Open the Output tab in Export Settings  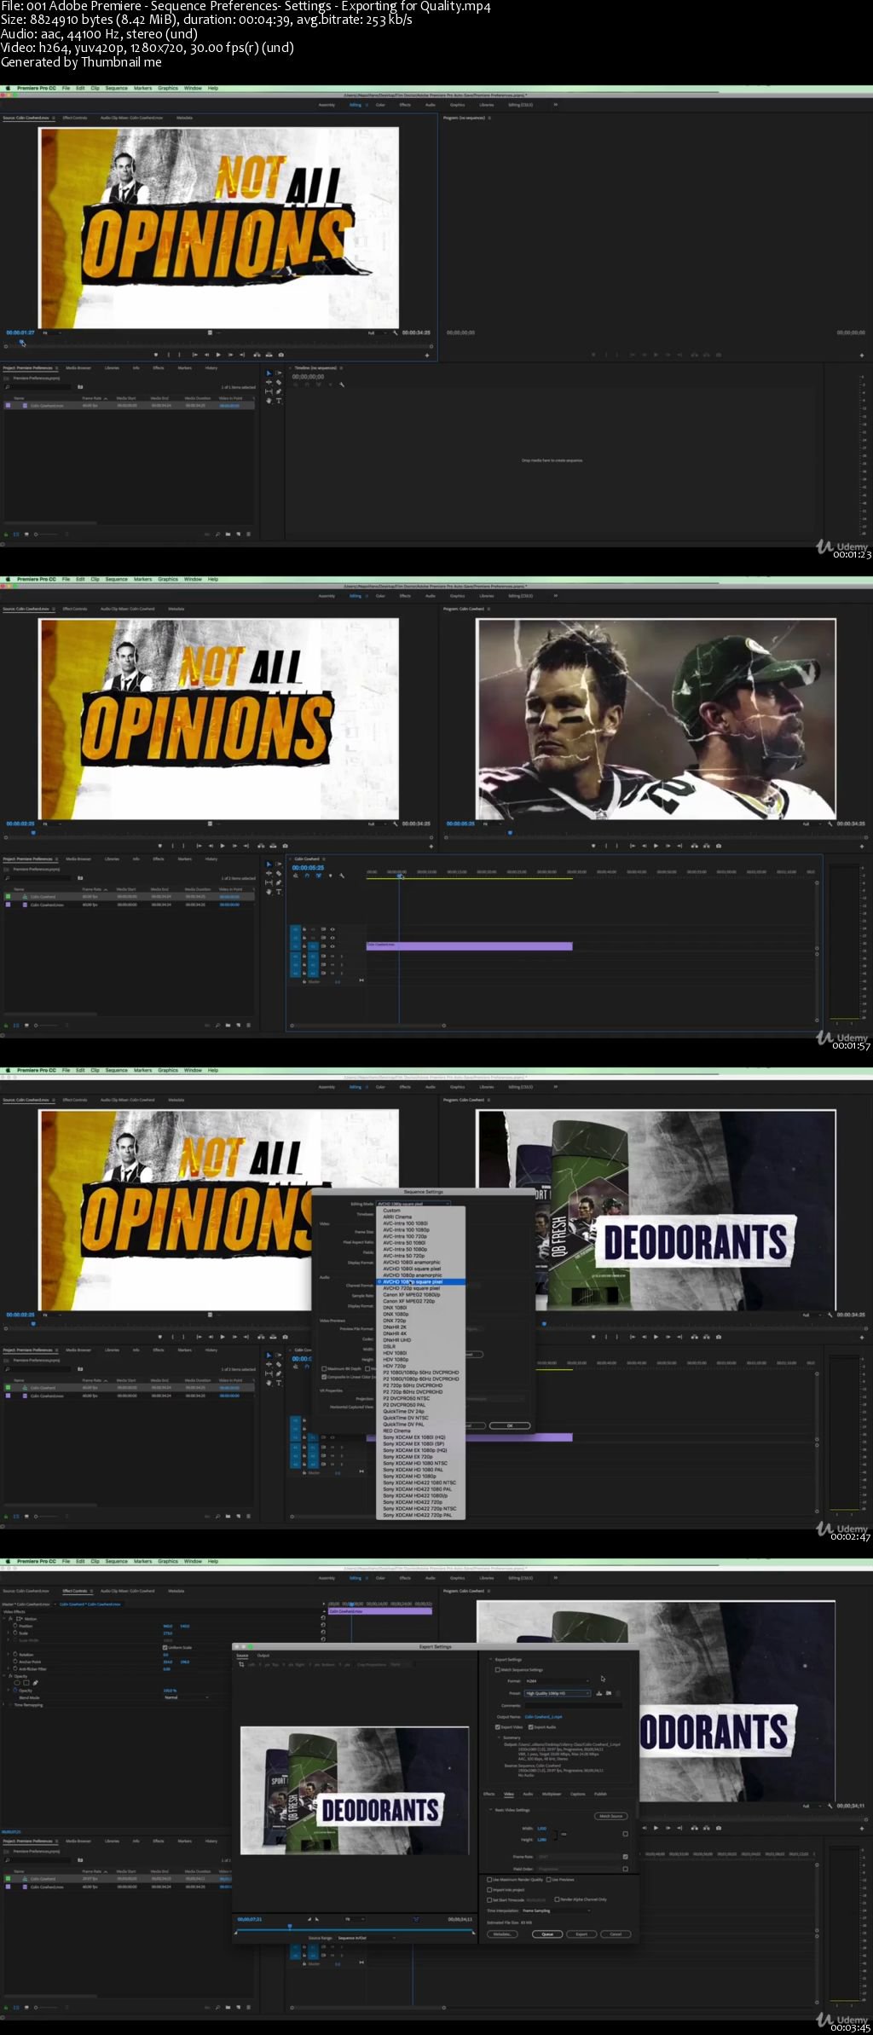(x=263, y=1656)
